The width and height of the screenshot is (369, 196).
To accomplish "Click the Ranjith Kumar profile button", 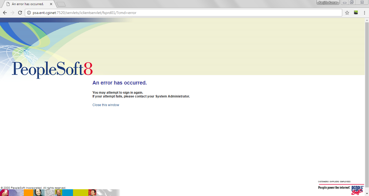I will click(x=328, y=2).
